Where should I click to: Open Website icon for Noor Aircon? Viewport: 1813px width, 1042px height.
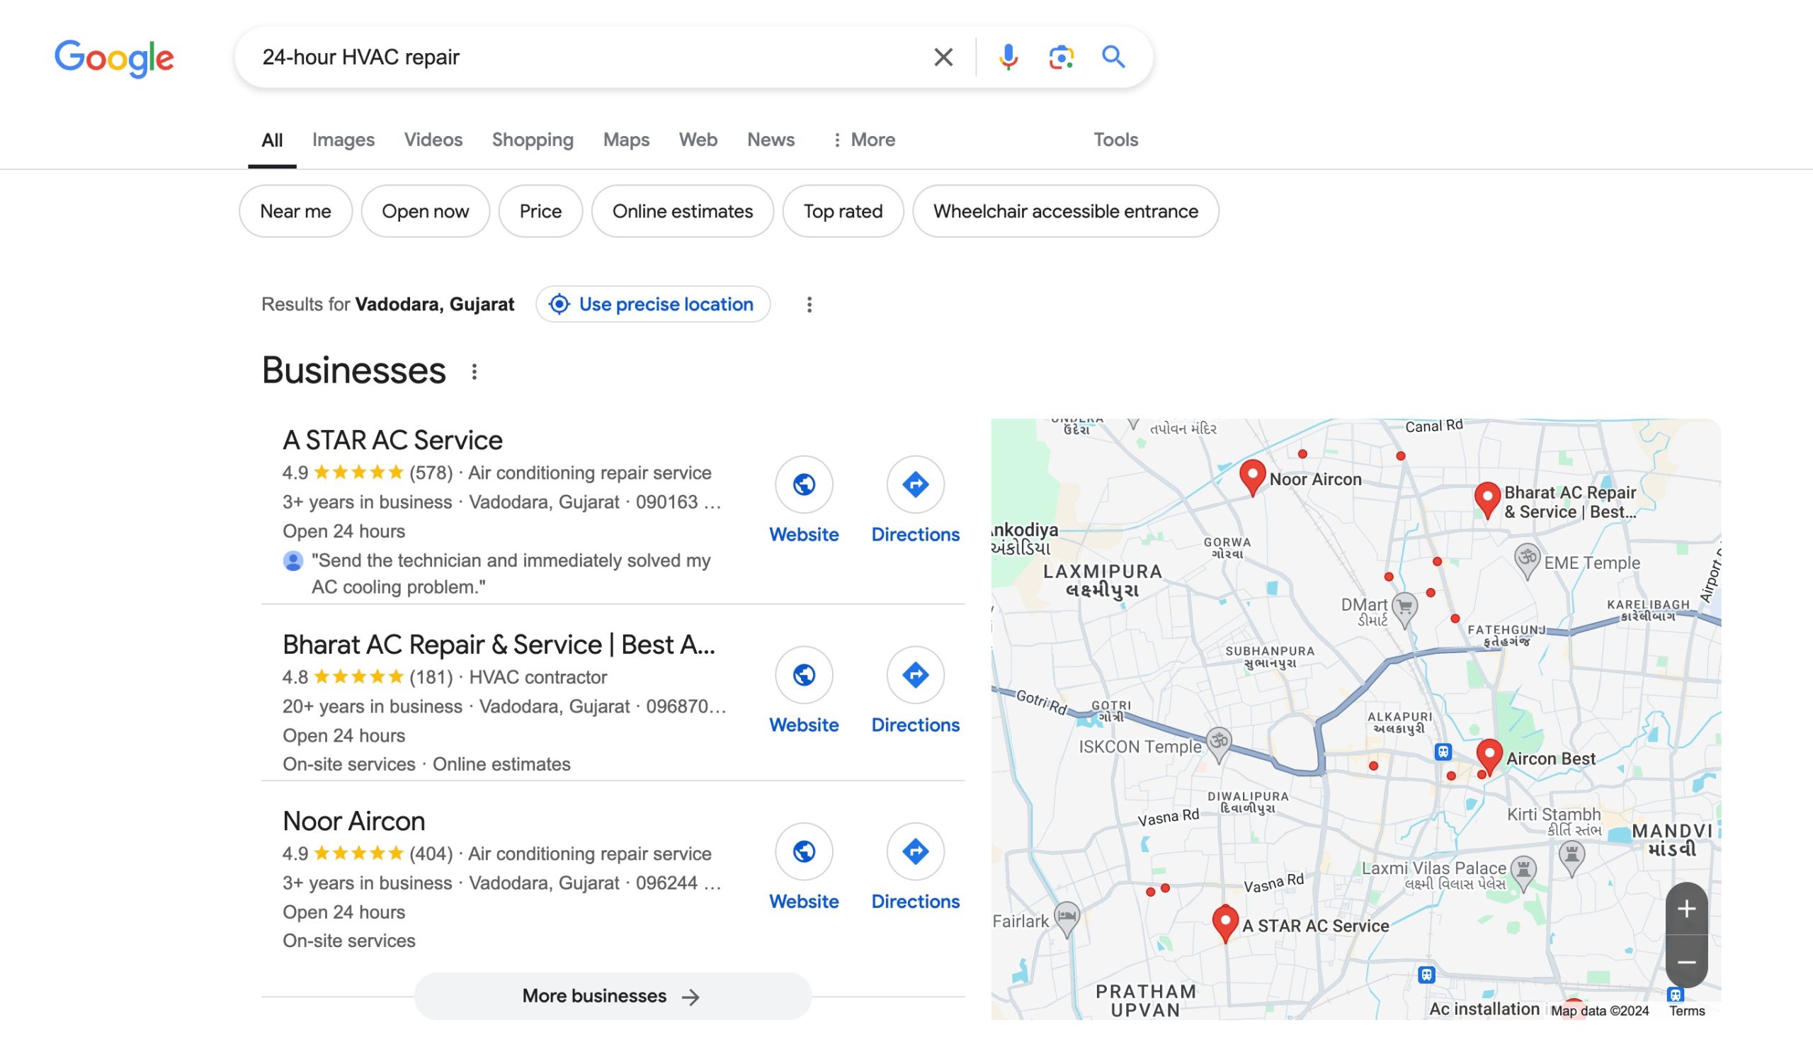(804, 851)
